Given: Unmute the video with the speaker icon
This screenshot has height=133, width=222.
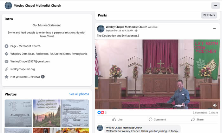Looking at the screenshot, I should (x=215, y=105).
